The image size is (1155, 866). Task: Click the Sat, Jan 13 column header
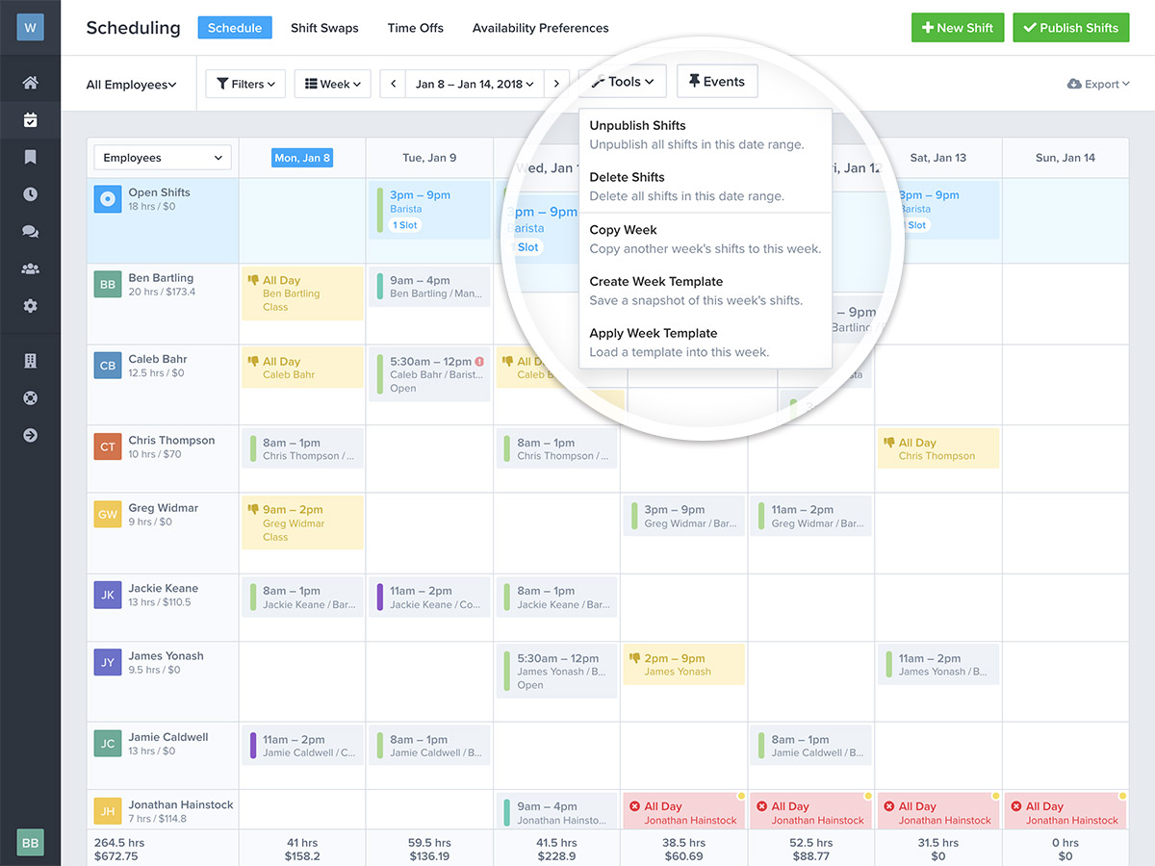[x=938, y=158]
